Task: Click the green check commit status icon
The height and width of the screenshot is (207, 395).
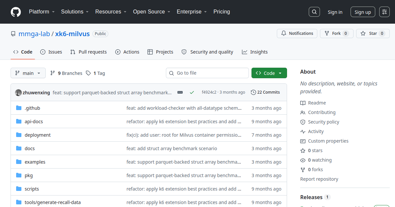Action: tap(192, 92)
